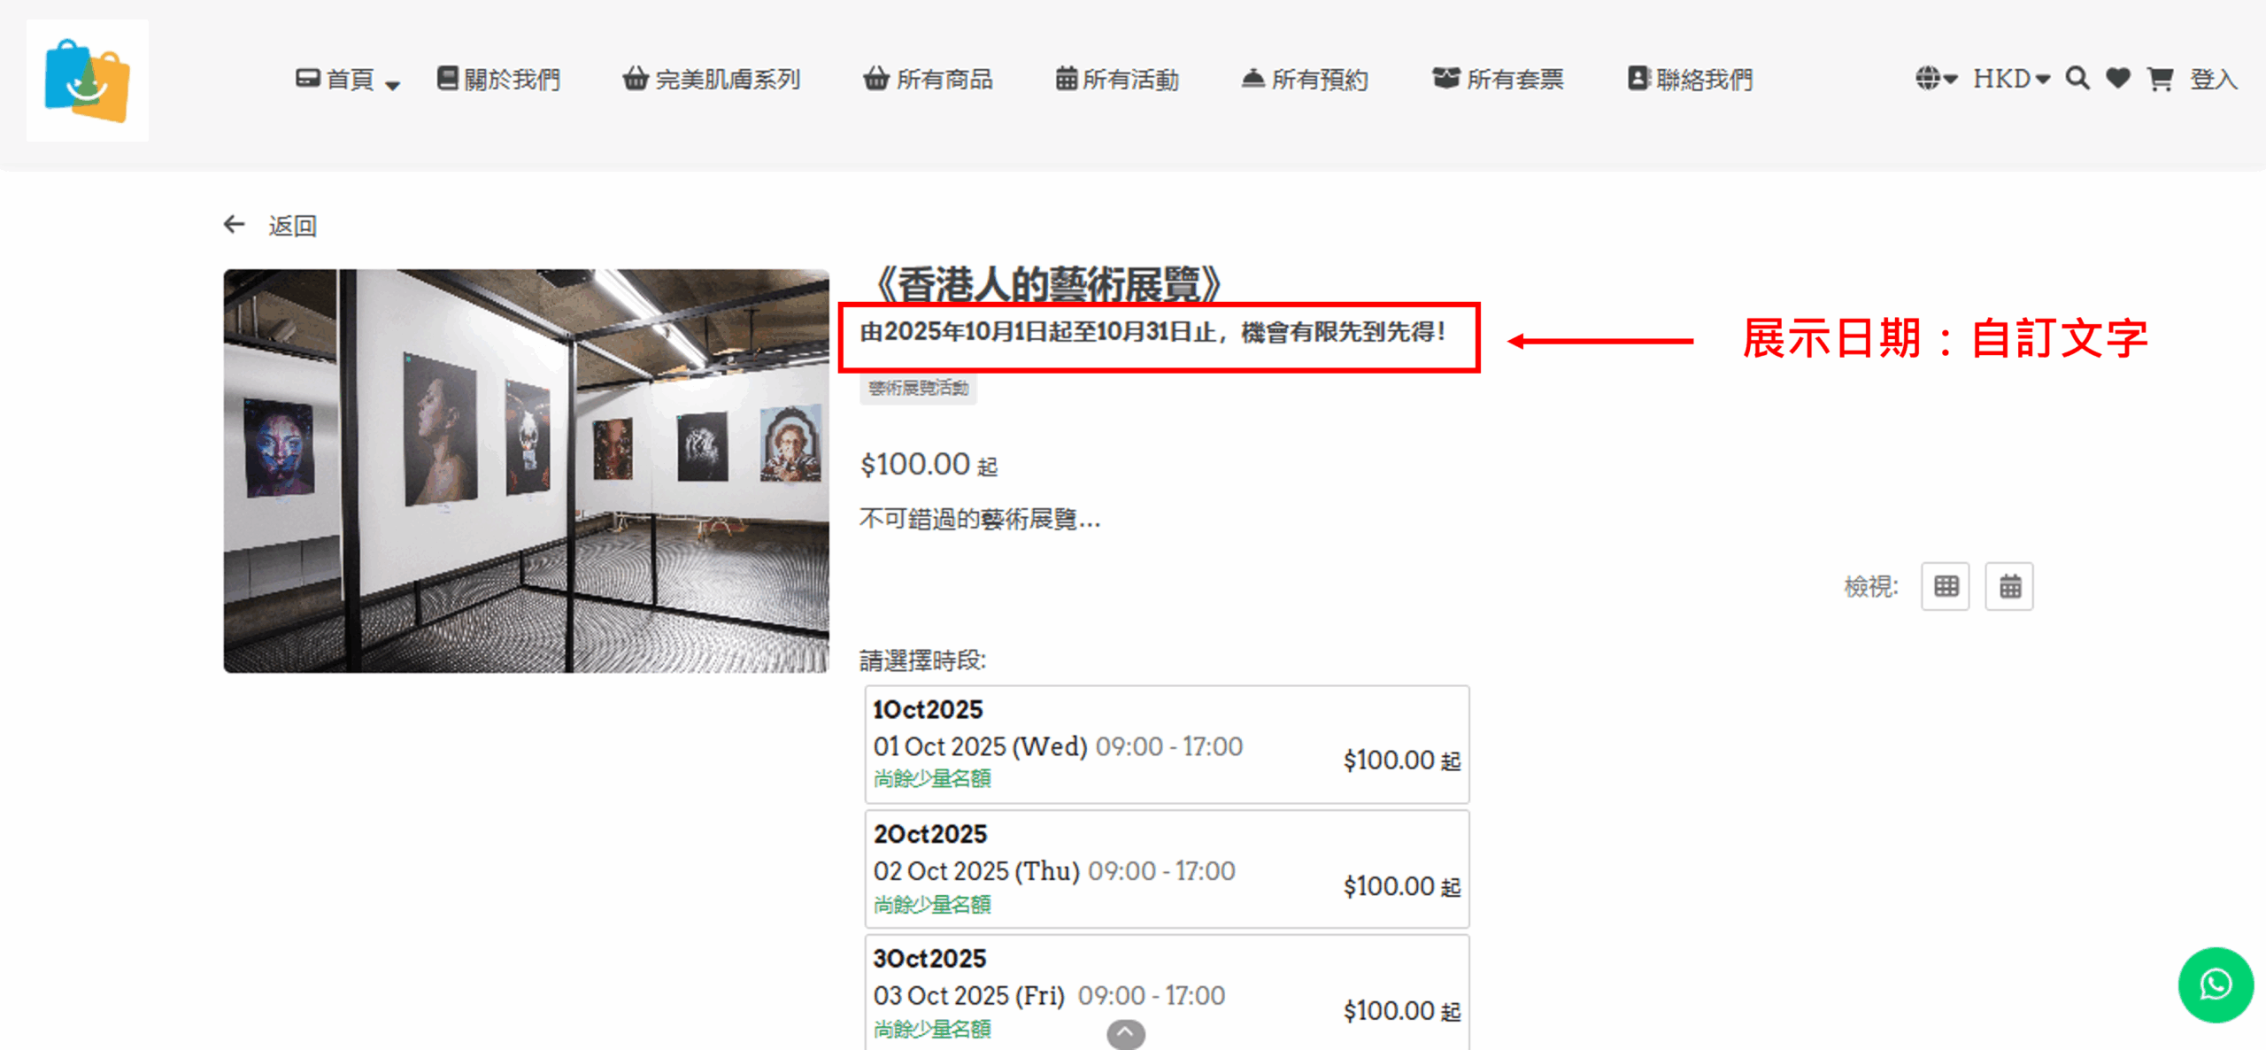Click the 藝術展覽活動 category tag
This screenshot has width=2266, height=1050.
pyautogui.click(x=918, y=388)
